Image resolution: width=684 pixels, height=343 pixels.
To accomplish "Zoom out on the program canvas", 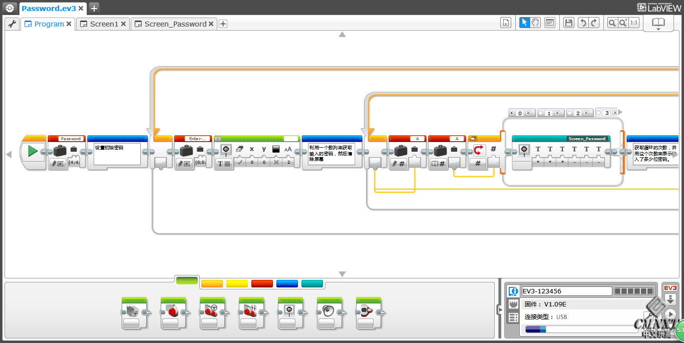I will click(612, 23).
